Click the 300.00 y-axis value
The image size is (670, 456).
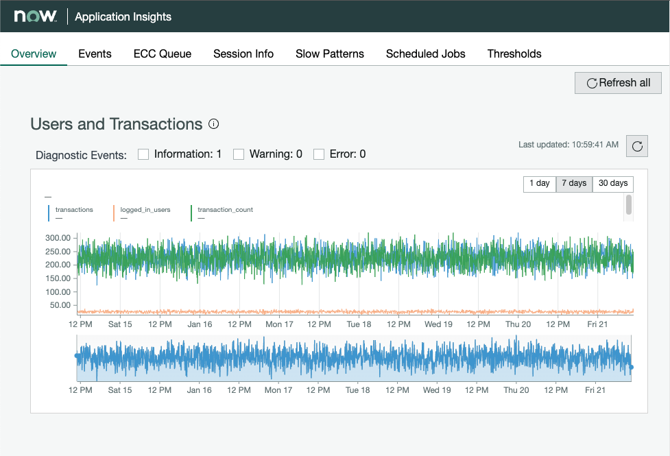click(x=58, y=238)
